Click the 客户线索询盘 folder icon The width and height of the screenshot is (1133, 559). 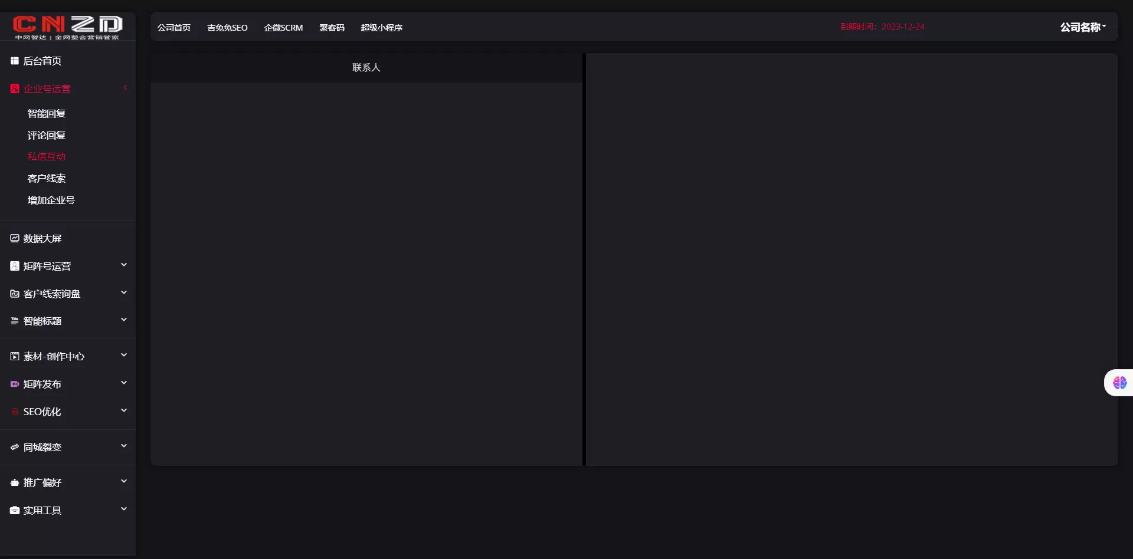(15, 294)
